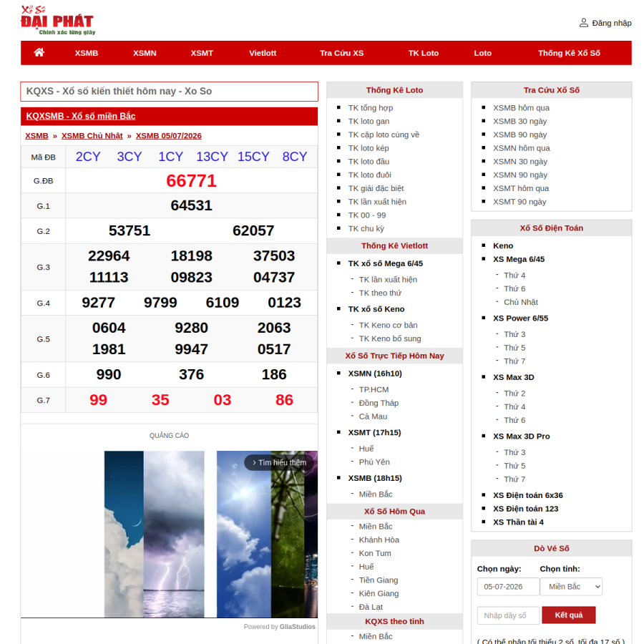Open XS Thần tài 4 link
Image resolution: width=644 pixels, height=644 pixels.
[x=518, y=522]
